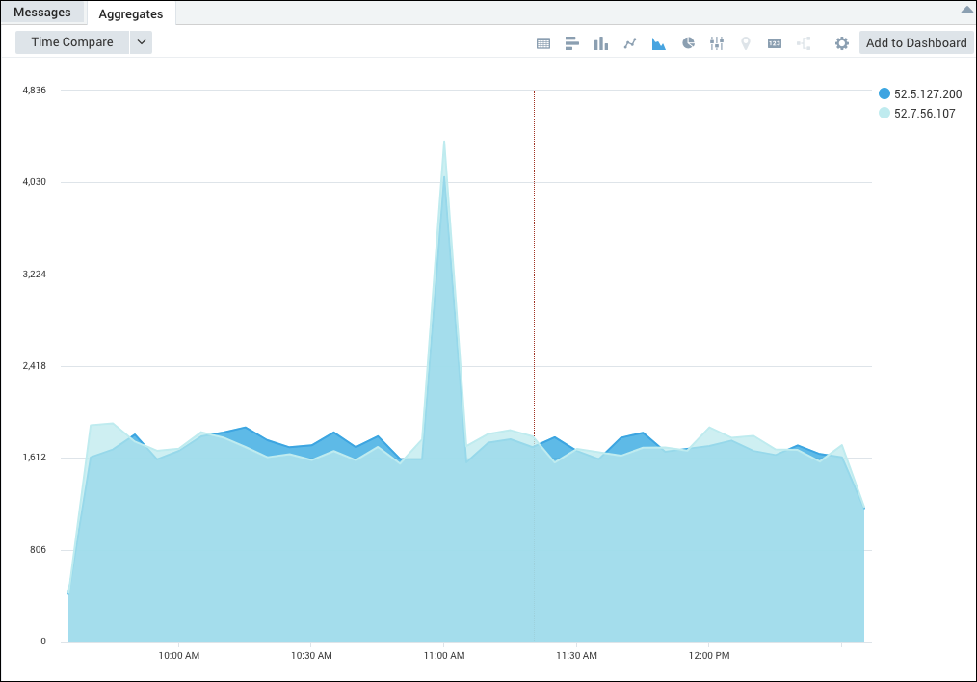
Task: Switch chart to table view
Action: (x=543, y=42)
